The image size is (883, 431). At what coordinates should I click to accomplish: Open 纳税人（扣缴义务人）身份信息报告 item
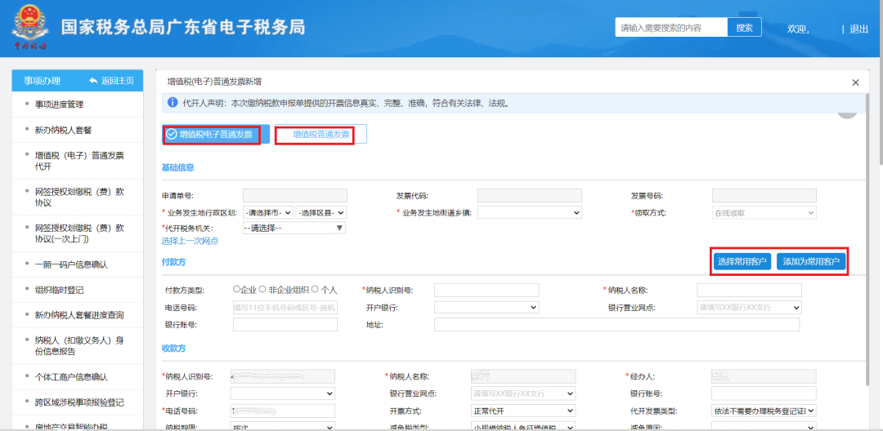[79, 345]
